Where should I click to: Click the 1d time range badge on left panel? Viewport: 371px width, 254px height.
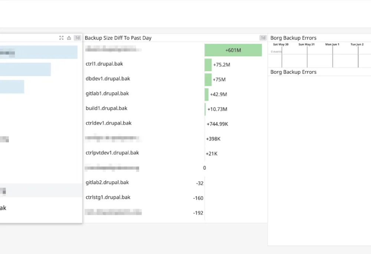[77, 37]
